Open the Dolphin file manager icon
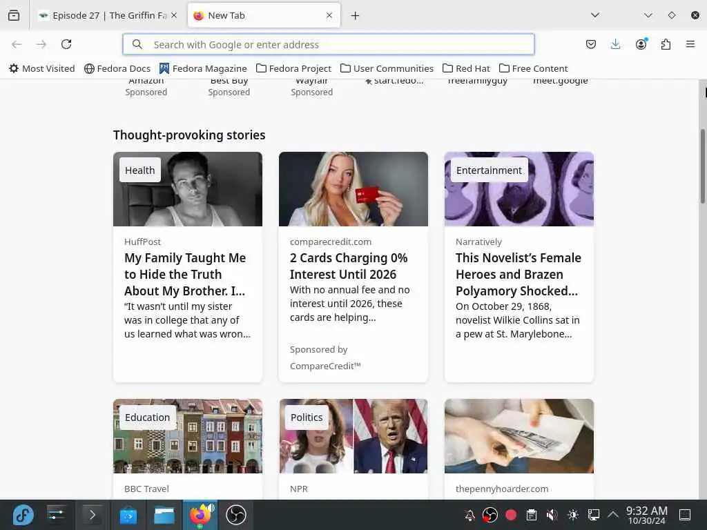 164,515
